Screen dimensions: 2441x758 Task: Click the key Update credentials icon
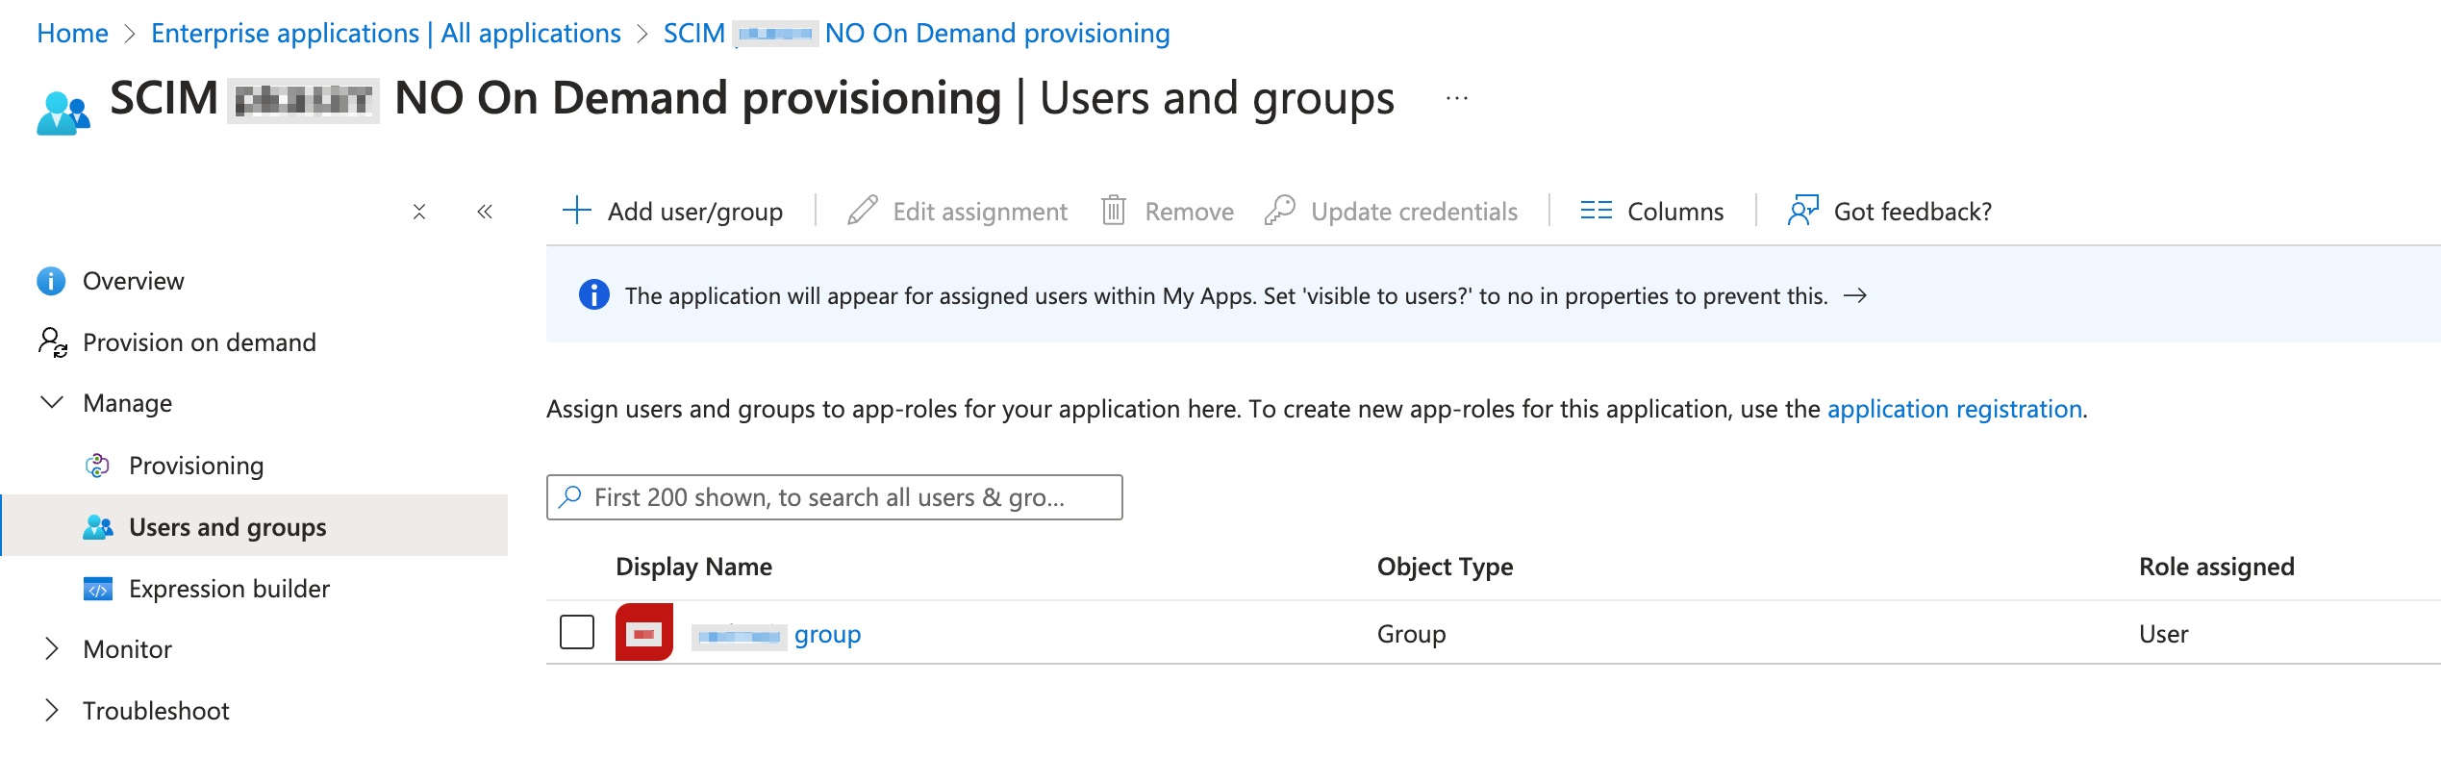pyautogui.click(x=1280, y=210)
